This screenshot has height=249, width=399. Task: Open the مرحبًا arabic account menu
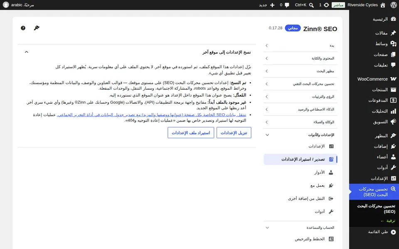click(x=18, y=5)
